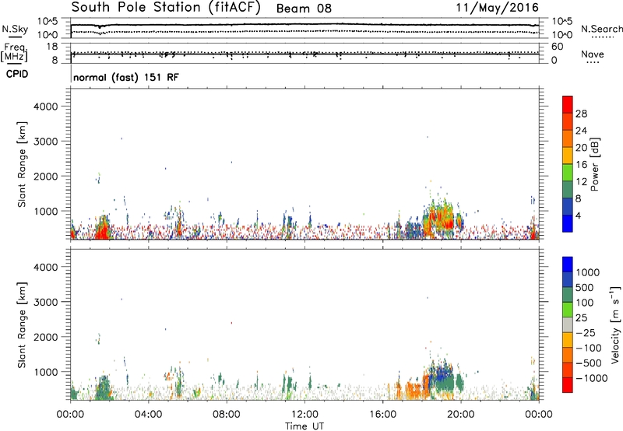
Task: Select the velocity colorbar '100' tick label
Action: pos(585,303)
